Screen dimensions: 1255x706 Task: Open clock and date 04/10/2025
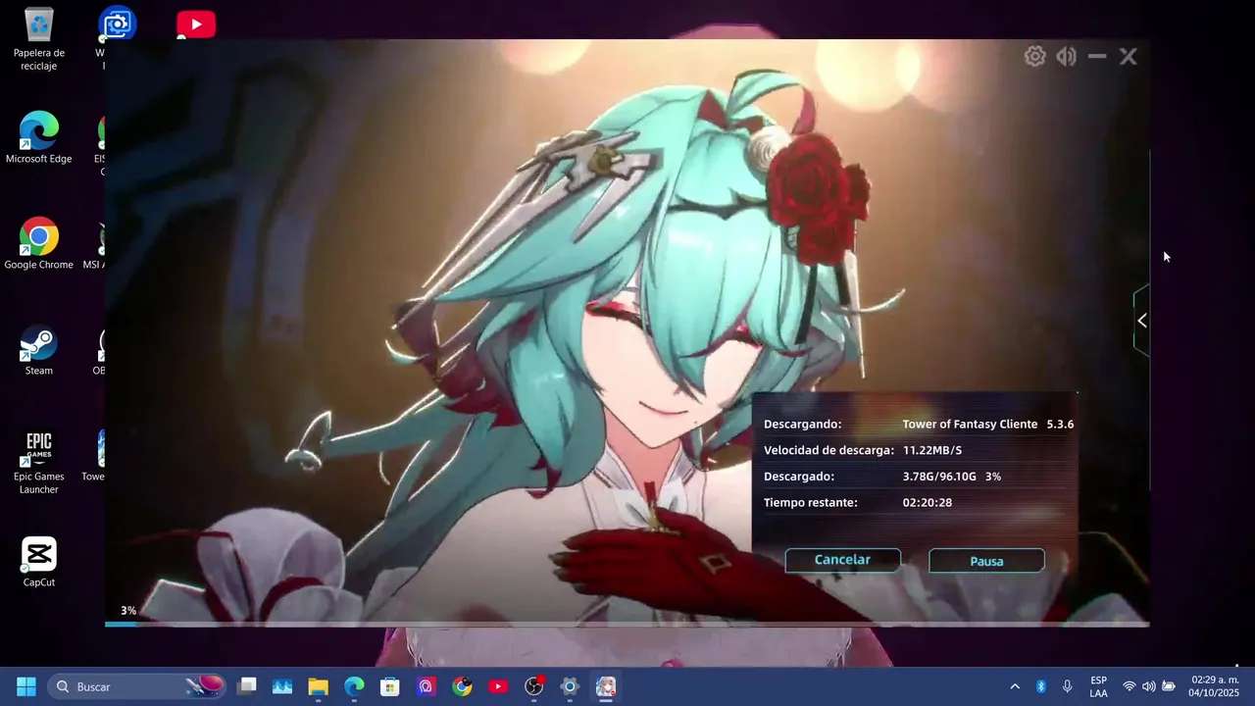pos(1215,686)
